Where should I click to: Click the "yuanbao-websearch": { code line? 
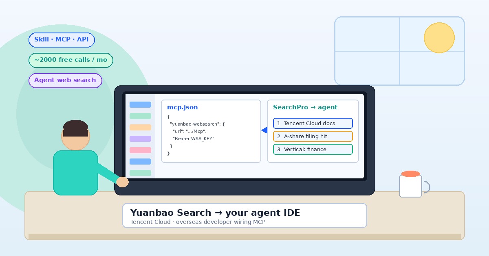197,124
